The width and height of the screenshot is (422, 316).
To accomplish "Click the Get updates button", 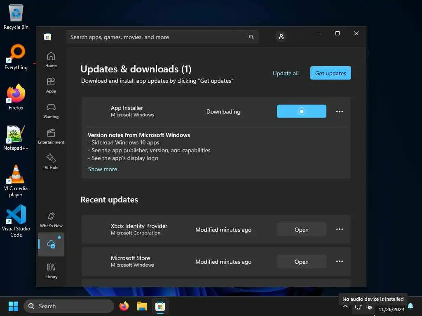I will (331, 73).
